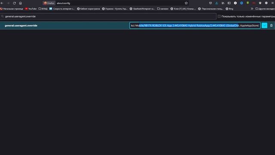This screenshot has height=155, width=275.
Task: Open the Начальная страница bookmark
Action: pyautogui.click(x=12, y=9)
